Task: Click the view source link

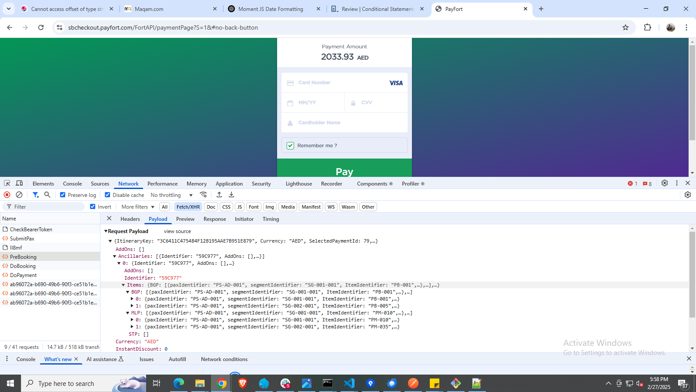Action: pyautogui.click(x=177, y=231)
